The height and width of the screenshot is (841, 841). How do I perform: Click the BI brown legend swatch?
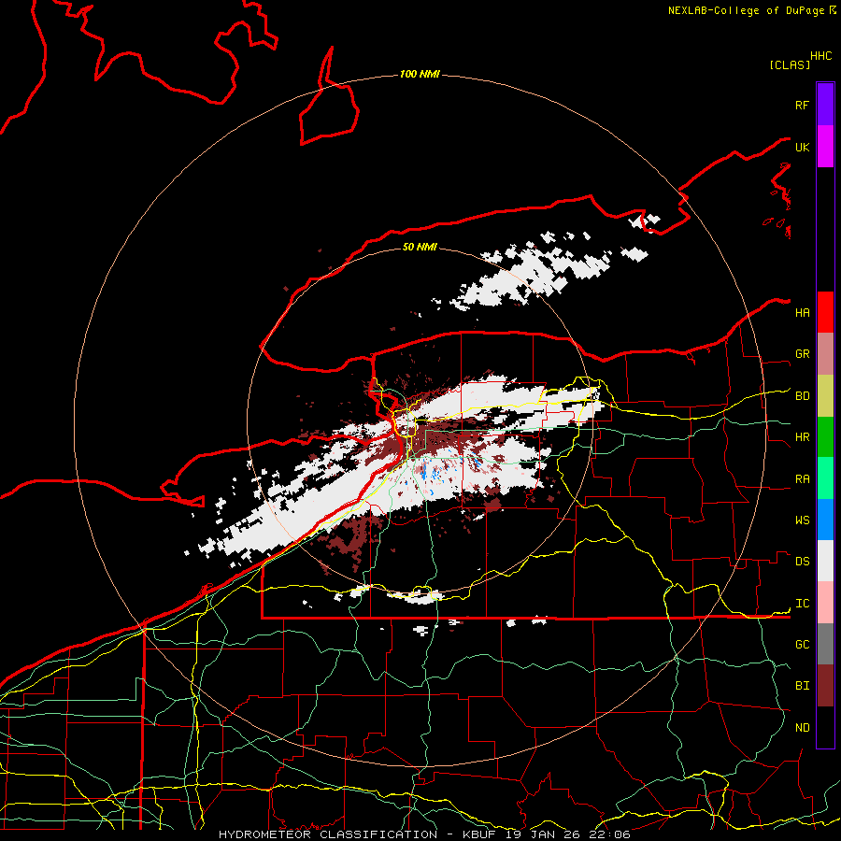coord(825,686)
